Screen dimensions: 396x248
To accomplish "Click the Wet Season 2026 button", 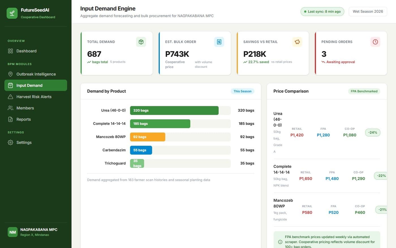I will click(x=368, y=12).
